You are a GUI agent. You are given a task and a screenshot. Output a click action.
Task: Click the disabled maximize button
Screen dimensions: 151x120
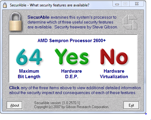pos(125,4)
